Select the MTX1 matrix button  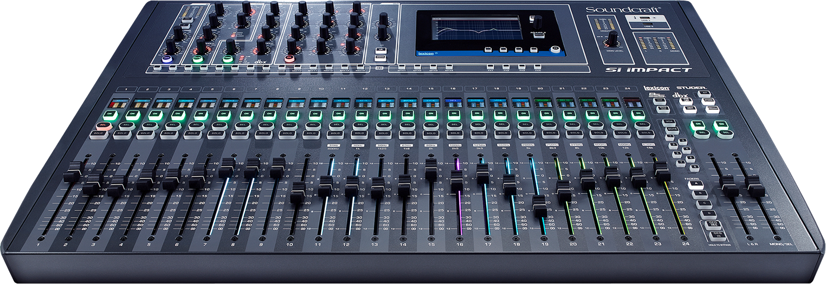[x=401, y=67]
